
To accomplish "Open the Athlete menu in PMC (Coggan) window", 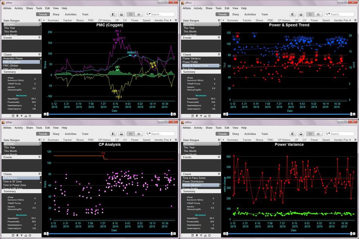I will point(7,8).
